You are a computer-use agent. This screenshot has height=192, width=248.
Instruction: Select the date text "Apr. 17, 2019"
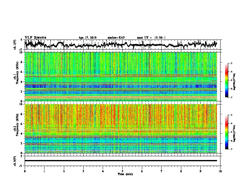[x=87, y=38]
